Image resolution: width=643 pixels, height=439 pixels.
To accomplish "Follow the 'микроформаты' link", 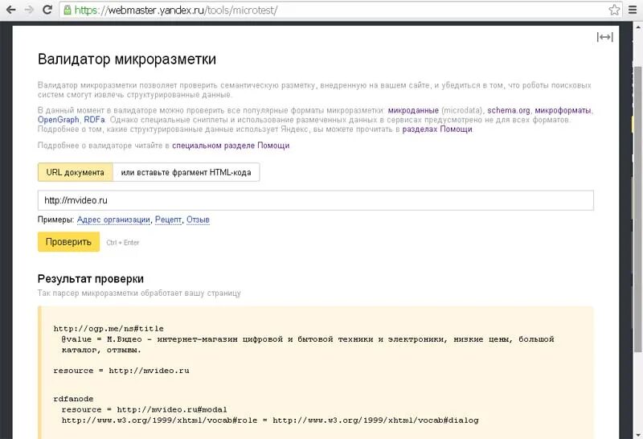I will 563,110.
